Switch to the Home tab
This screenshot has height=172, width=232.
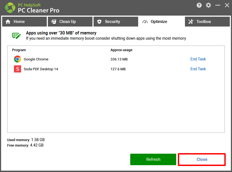pos(24,22)
